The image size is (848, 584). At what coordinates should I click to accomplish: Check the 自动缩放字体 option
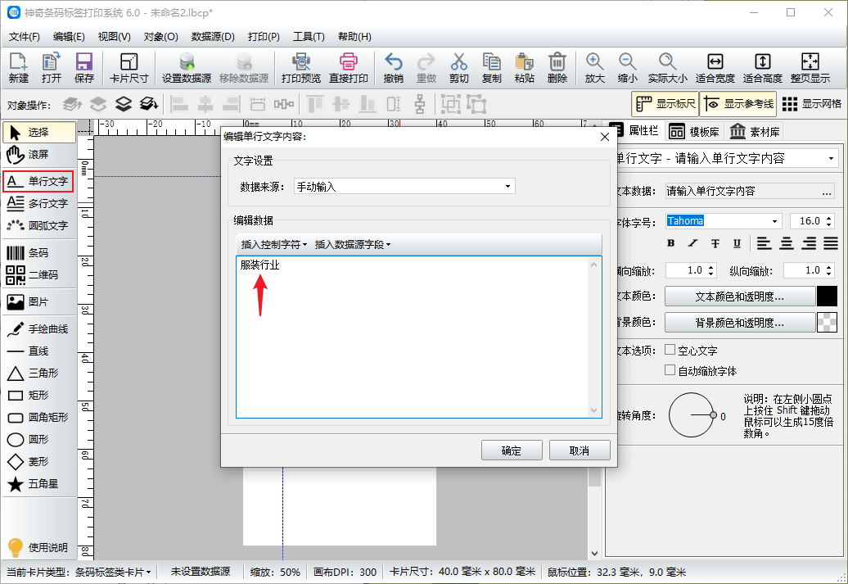tap(670, 370)
